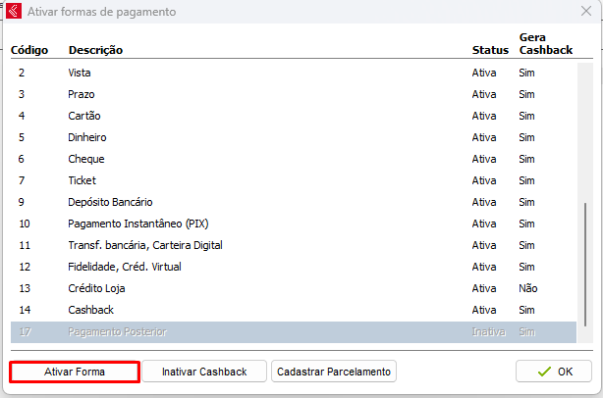Click the vertical scrollbar of the list
Viewport: 603px width, 398px height.
click(x=587, y=265)
